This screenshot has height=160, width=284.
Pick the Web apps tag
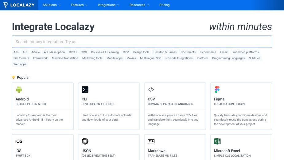tap(20, 64)
